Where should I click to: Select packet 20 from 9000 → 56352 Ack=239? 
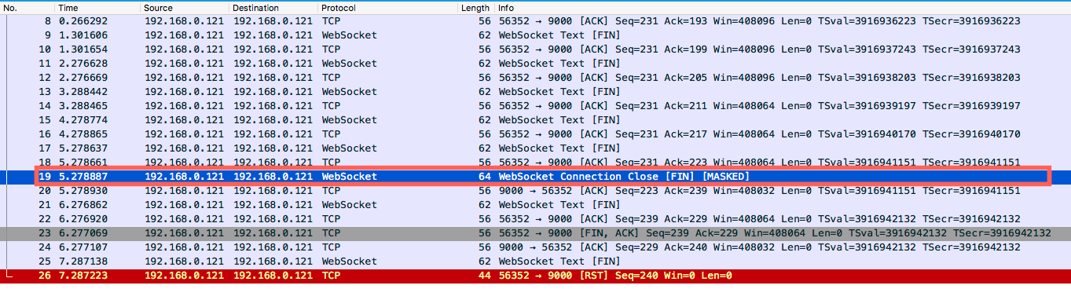point(535,190)
